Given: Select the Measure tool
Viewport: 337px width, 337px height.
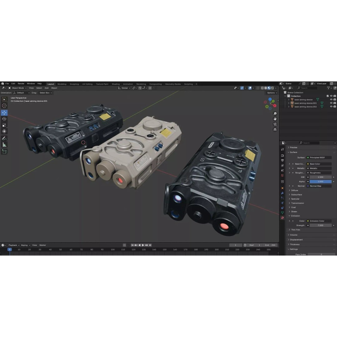Looking at the screenshot, I should [x=4, y=145].
